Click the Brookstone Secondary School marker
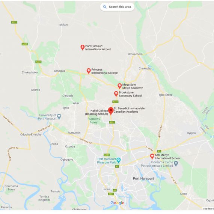 [116, 94]
